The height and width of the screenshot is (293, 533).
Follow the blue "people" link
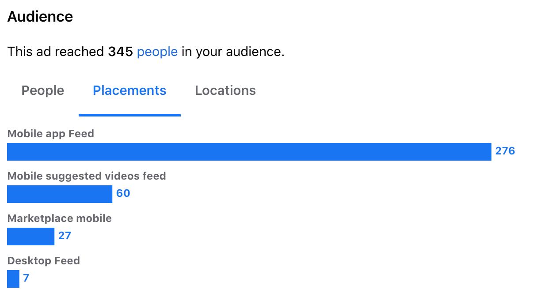click(157, 52)
